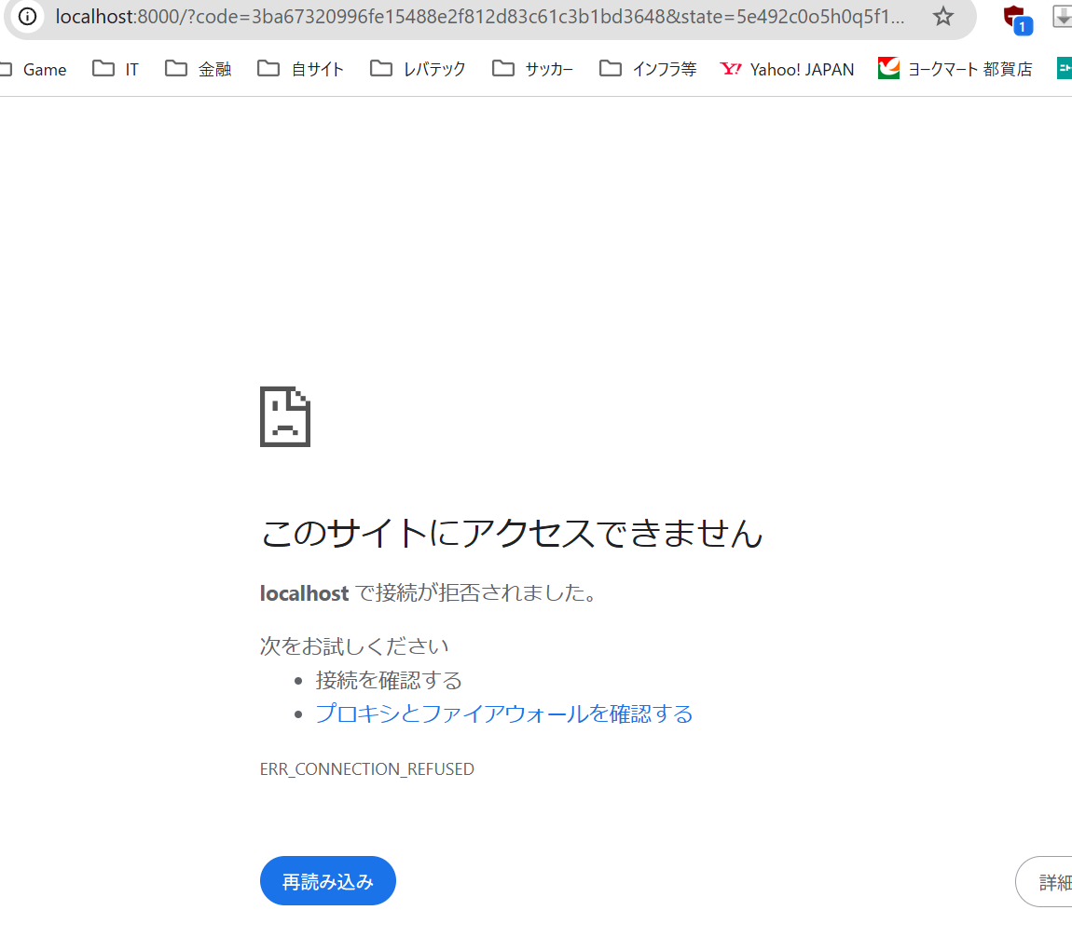
Task: Open the レバテック bookmark folder
Action: click(418, 69)
